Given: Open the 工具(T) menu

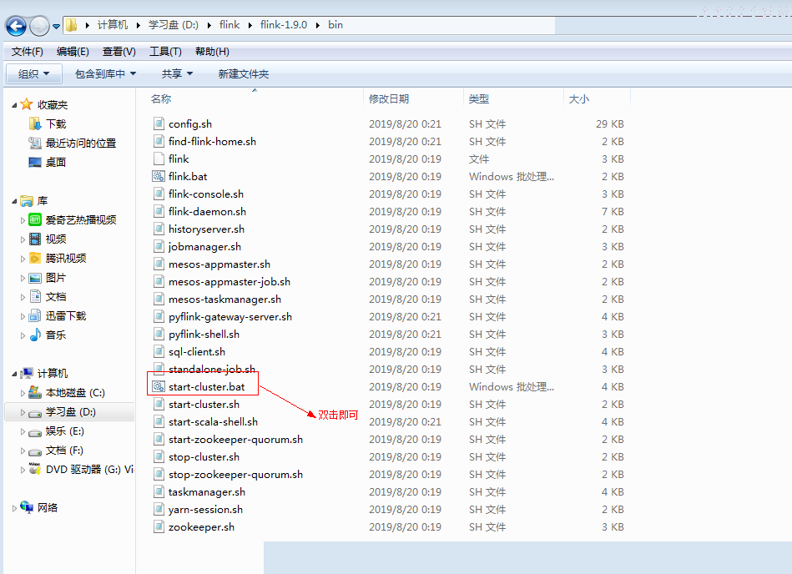Looking at the screenshot, I should [x=165, y=52].
